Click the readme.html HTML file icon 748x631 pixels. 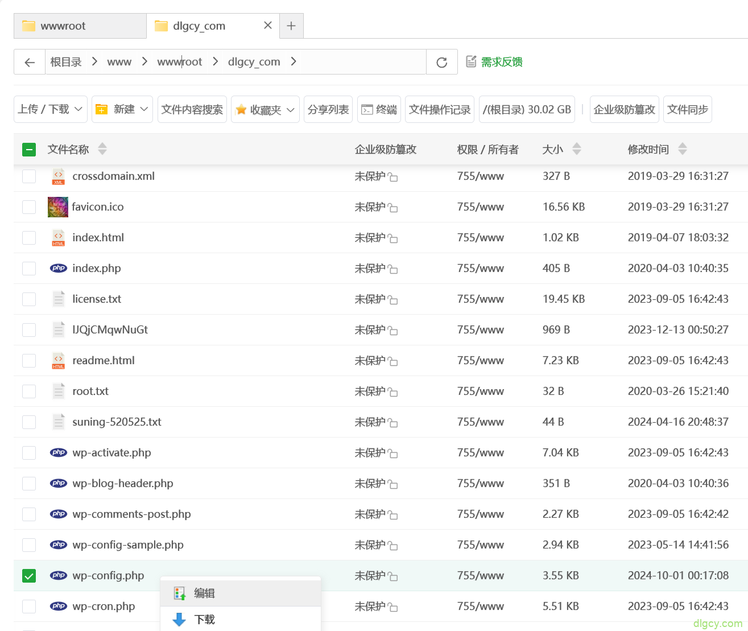pyautogui.click(x=59, y=361)
